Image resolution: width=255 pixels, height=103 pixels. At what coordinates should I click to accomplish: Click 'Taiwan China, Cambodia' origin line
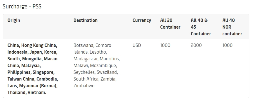(x=32, y=79)
